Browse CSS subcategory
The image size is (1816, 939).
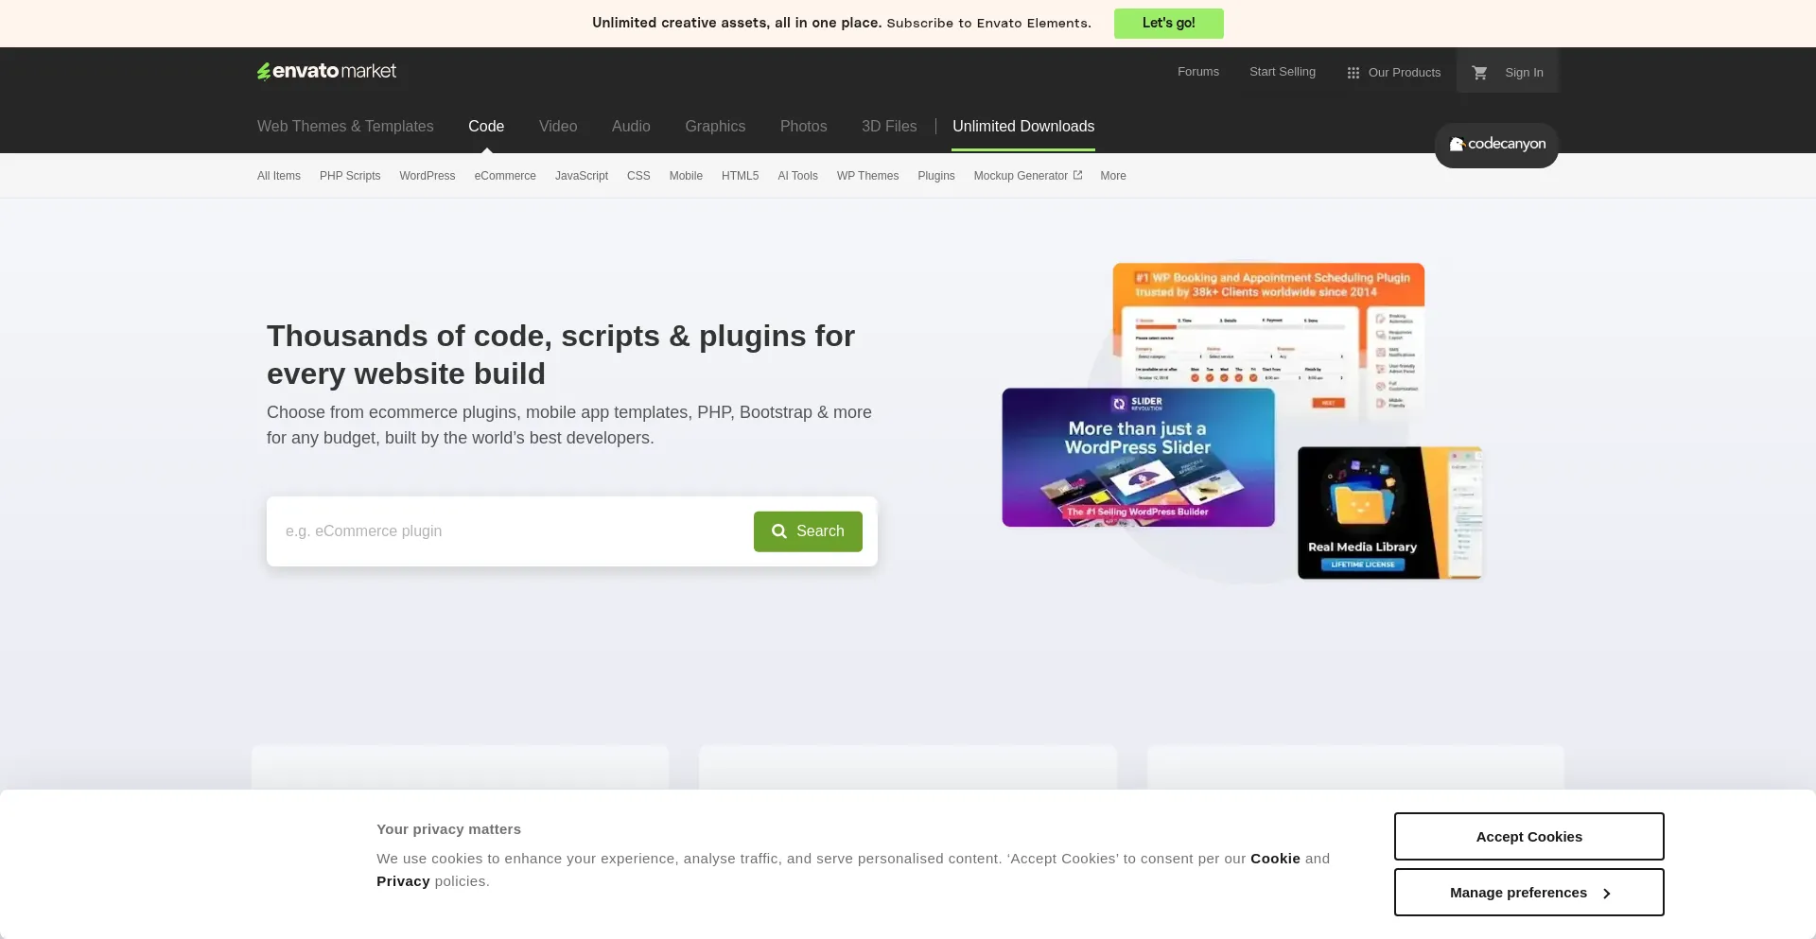[638, 176]
